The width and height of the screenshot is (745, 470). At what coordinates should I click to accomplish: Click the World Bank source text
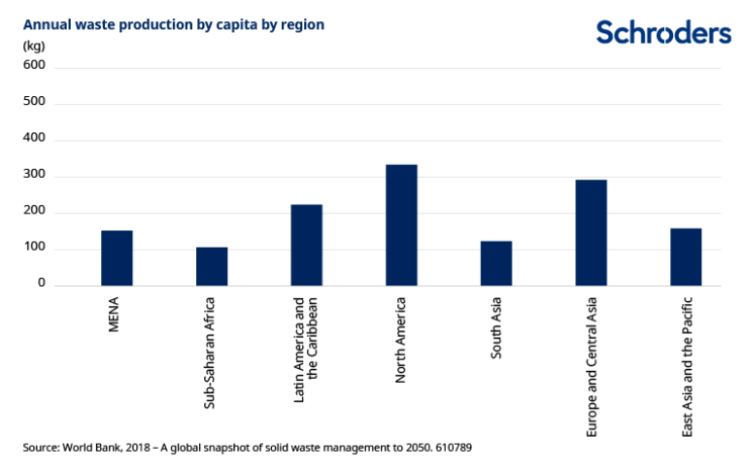point(248,448)
